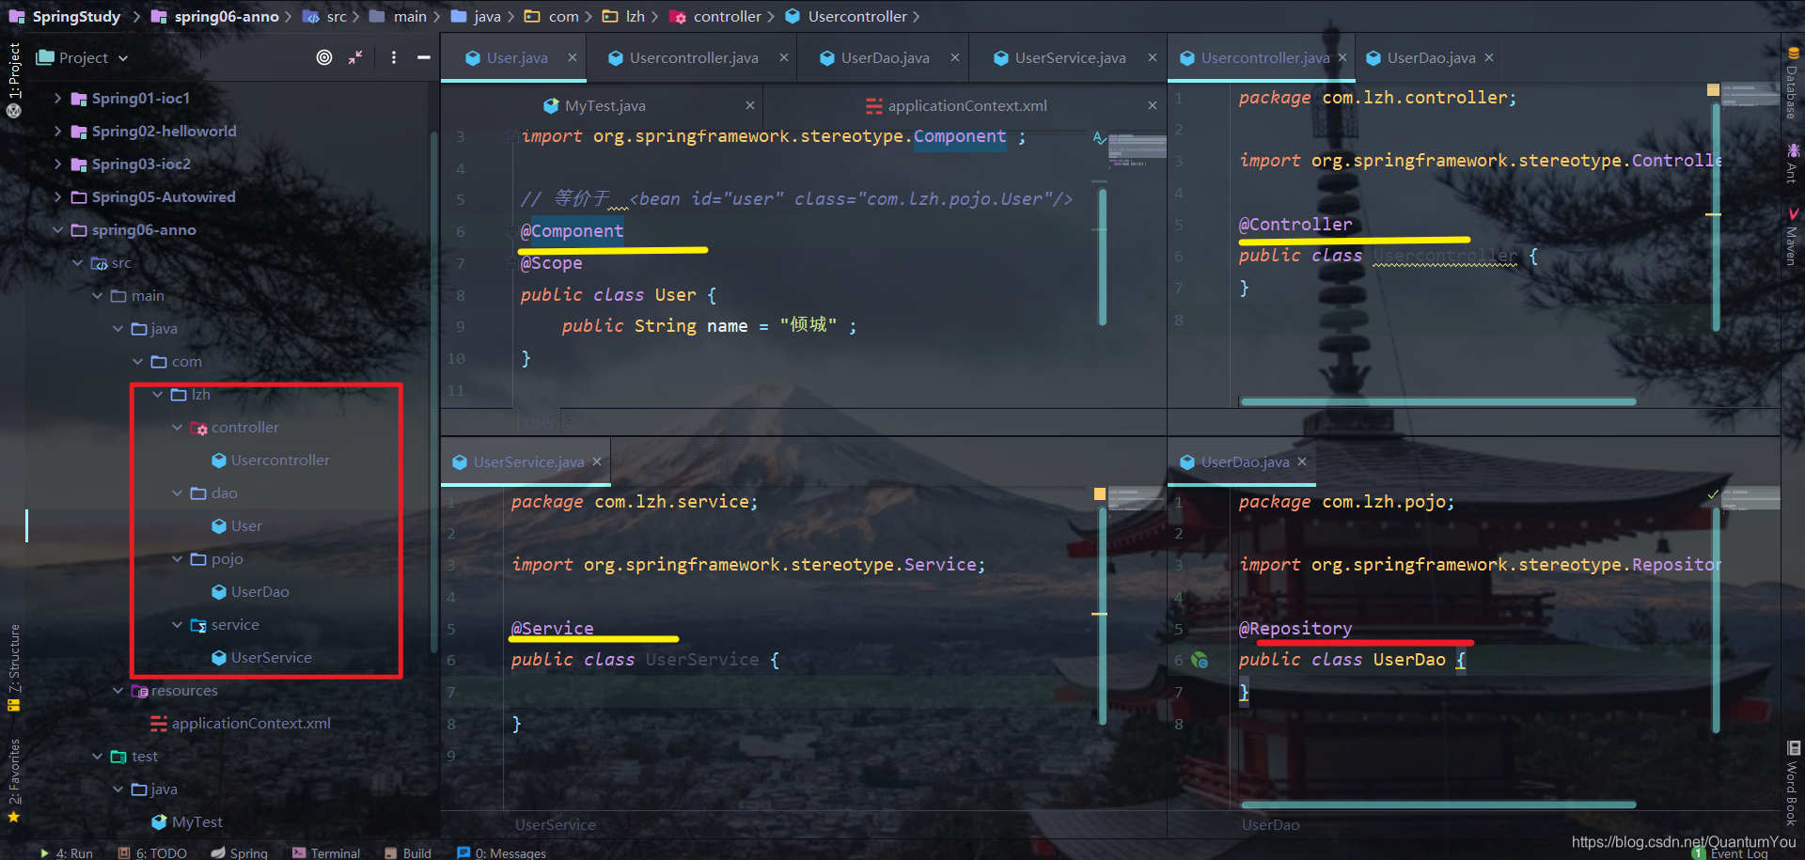Click spring06-anno in the breadcrumb bar
This screenshot has width=1805, height=860.
coord(215,16)
